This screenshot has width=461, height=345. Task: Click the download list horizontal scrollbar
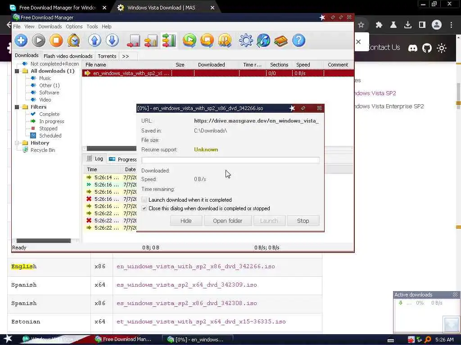[112, 148]
